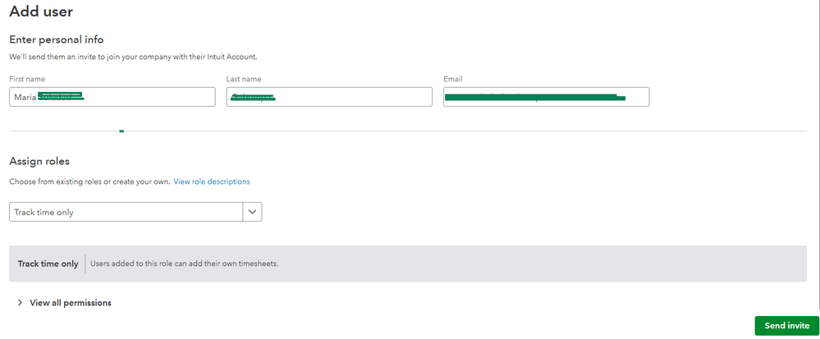Click the Assign roles section heading

click(x=39, y=162)
